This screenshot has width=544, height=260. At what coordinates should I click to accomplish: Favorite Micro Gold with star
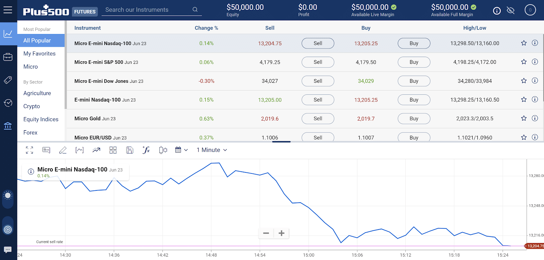tap(524, 118)
